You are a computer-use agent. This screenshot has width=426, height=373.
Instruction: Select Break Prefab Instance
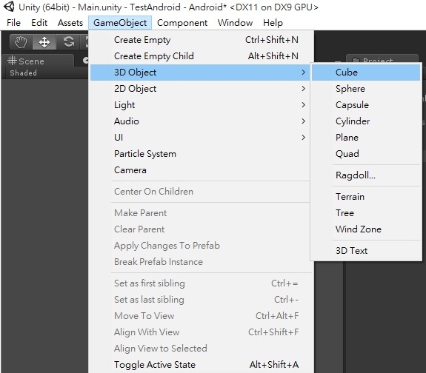[201, 262]
